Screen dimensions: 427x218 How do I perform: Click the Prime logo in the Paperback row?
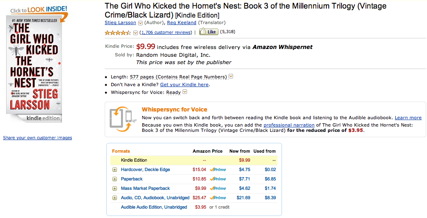tap(218, 179)
